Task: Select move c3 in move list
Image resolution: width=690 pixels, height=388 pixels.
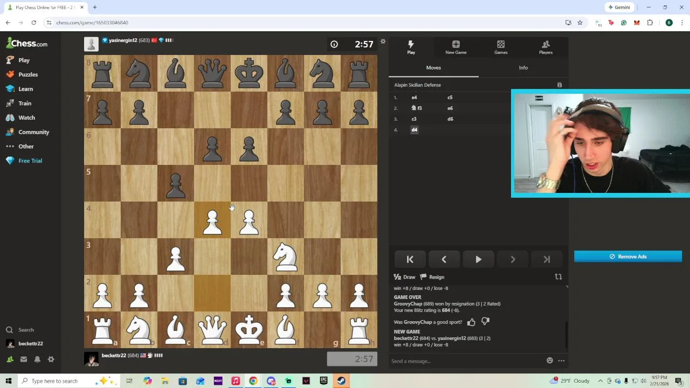Action: (414, 119)
